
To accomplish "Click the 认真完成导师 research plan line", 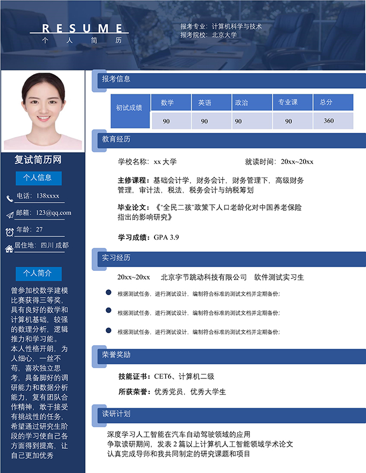I will (x=179, y=454).
